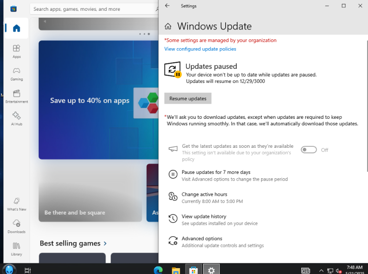Open the Start menu alien button
The width and height of the screenshot is (368, 274).
point(9,270)
